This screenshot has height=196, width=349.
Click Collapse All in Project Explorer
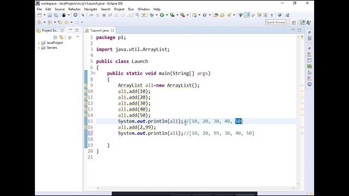[55, 38]
